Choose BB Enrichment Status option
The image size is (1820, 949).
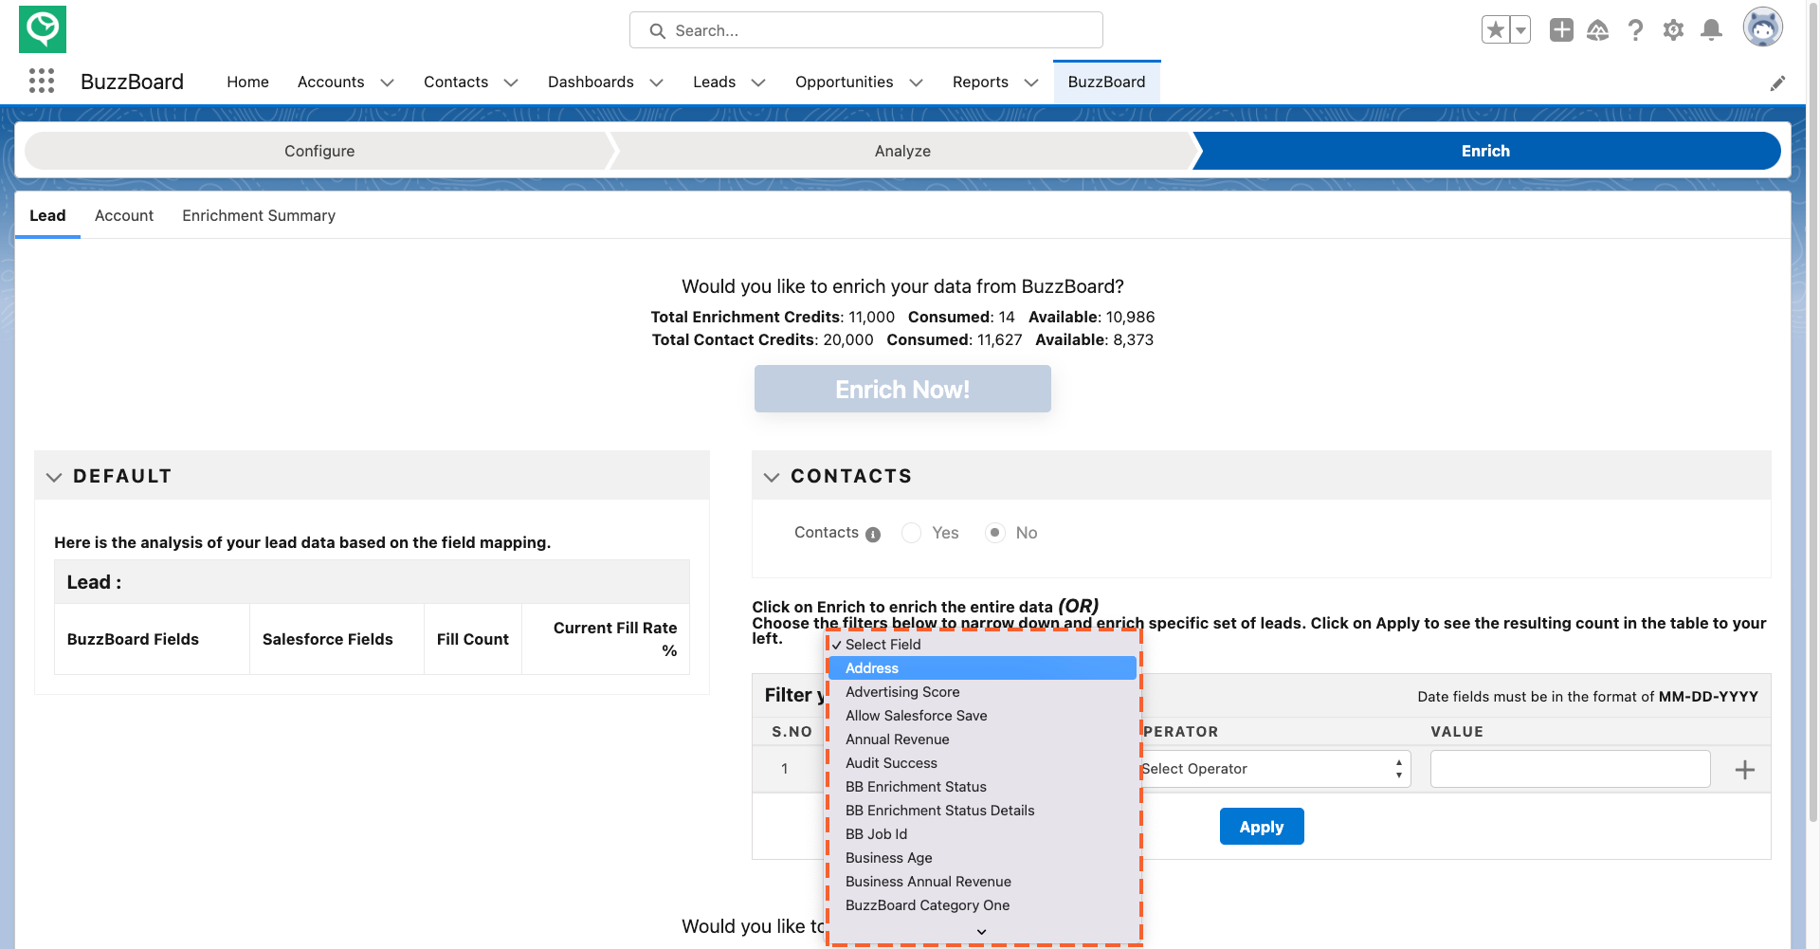982,787
